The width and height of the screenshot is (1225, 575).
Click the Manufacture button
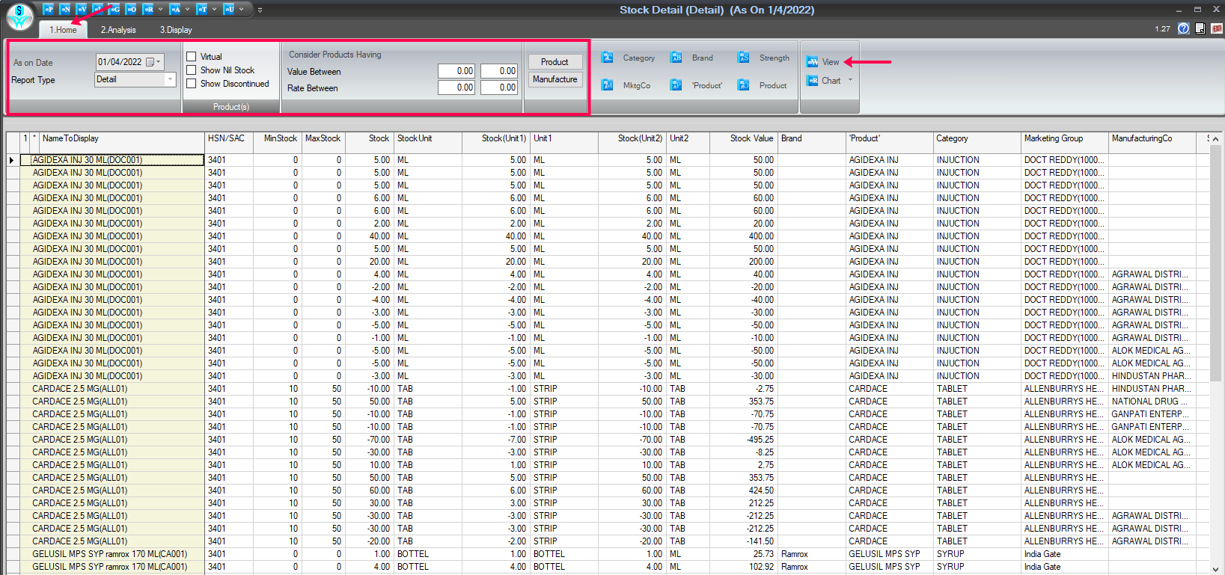click(x=555, y=79)
